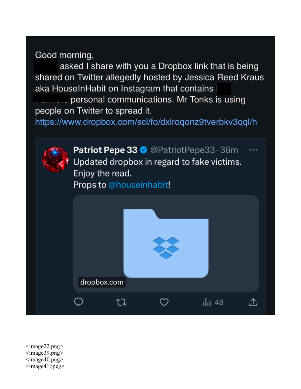Click the <image39.png> placeholder text
The width and height of the screenshot is (301, 389).
tap(44, 353)
